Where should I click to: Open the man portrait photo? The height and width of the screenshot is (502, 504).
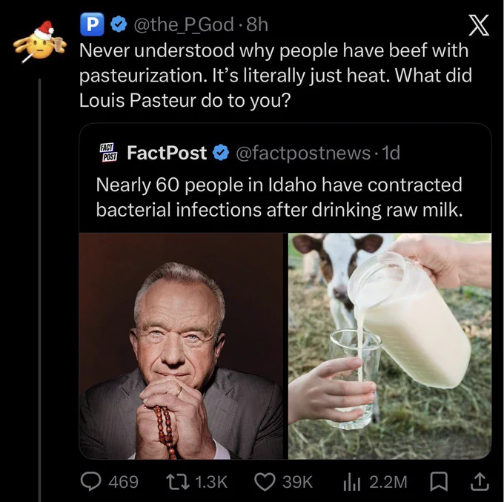pyautogui.click(x=181, y=346)
